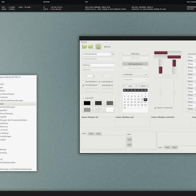Go to next year after 2008
196x196 pixels.
(x=147, y=86)
